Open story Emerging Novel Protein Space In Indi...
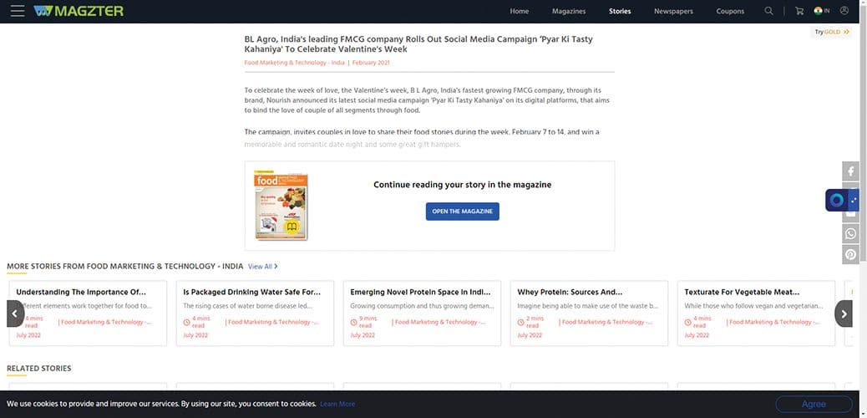This screenshot has height=418, width=867. click(x=420, y=292)
